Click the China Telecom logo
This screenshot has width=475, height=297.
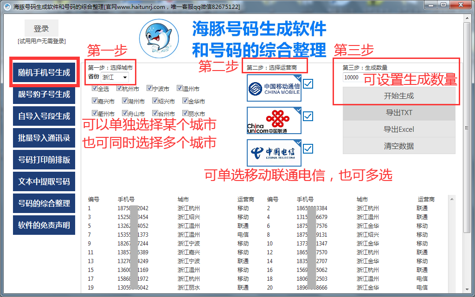[x=274, y=153]
